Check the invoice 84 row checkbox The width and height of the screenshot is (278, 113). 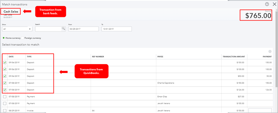[x=5, y=110]
